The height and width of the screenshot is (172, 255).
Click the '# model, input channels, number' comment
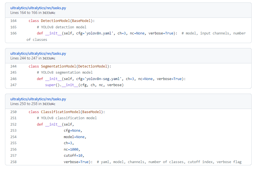tap(214, 33)
